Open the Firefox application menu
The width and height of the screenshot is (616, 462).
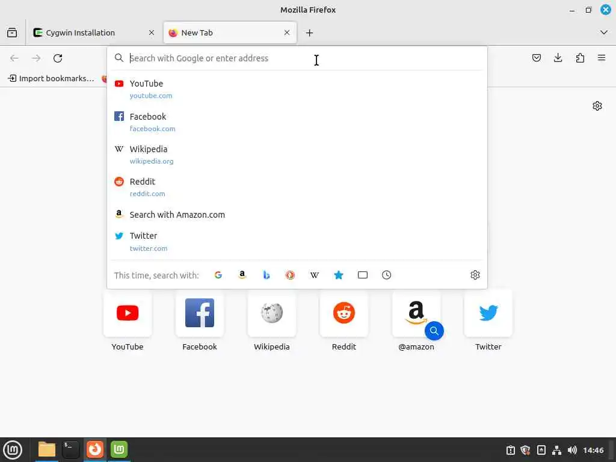pyautogui.click(x=602, y=58)
